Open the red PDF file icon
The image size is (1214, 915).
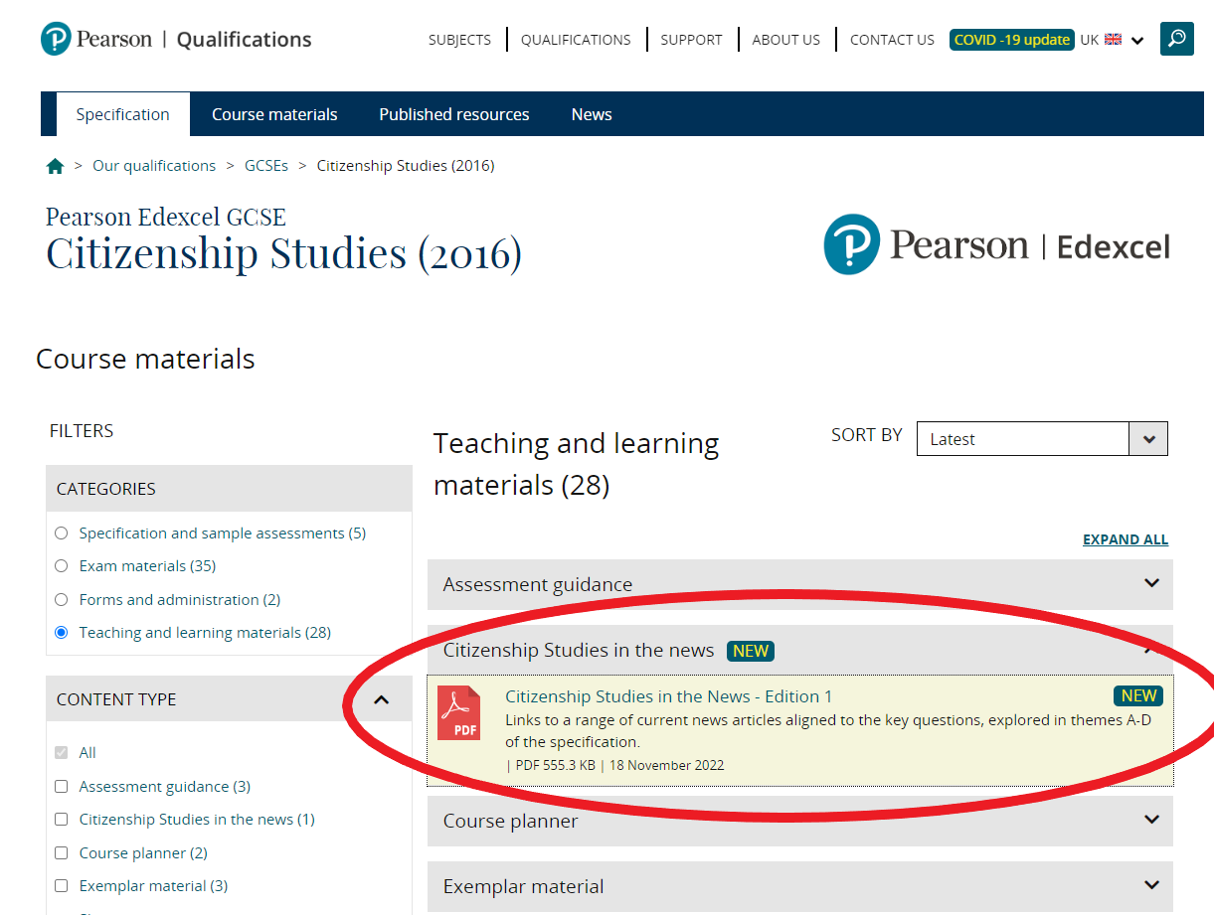(x=458, y=713)
